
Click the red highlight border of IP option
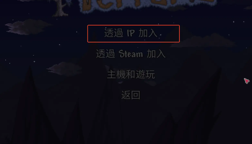pyautogui.click(x=133, y=25)
